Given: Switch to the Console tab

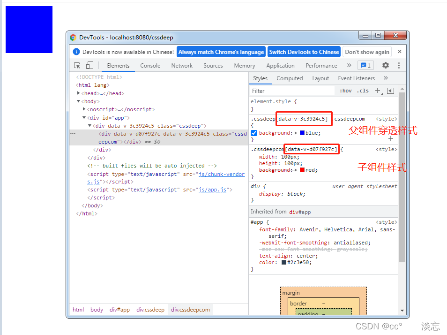Looking at the screenshot, I should 150,66.
